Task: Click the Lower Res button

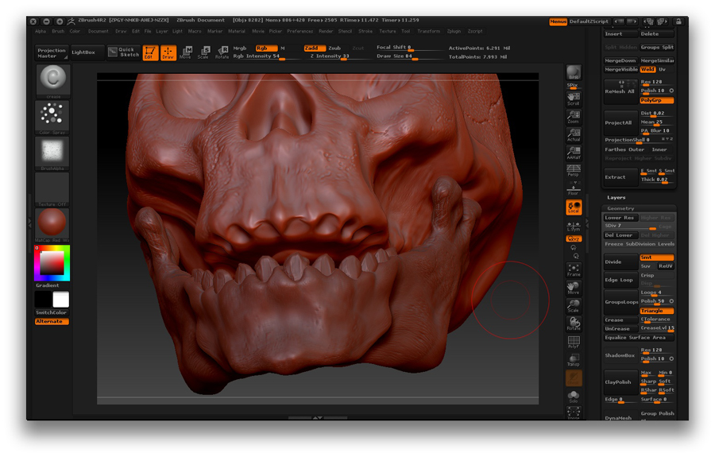Action: click(x=620, y=218)
